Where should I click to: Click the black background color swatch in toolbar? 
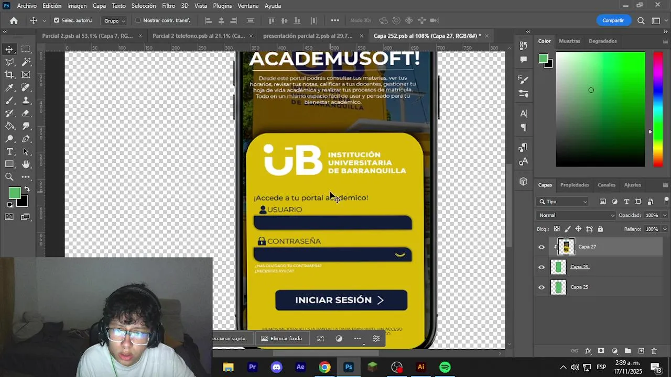[23, 203]
